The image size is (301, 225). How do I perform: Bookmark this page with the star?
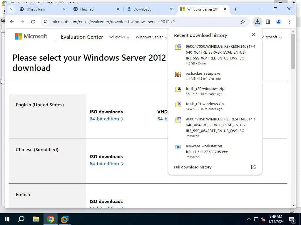[x=243, y=22]
